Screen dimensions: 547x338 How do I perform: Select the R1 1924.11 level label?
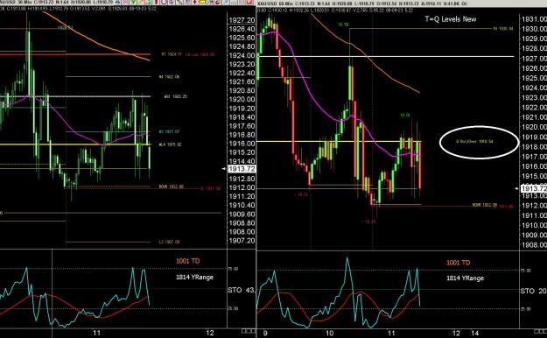(x=172, y=54)
